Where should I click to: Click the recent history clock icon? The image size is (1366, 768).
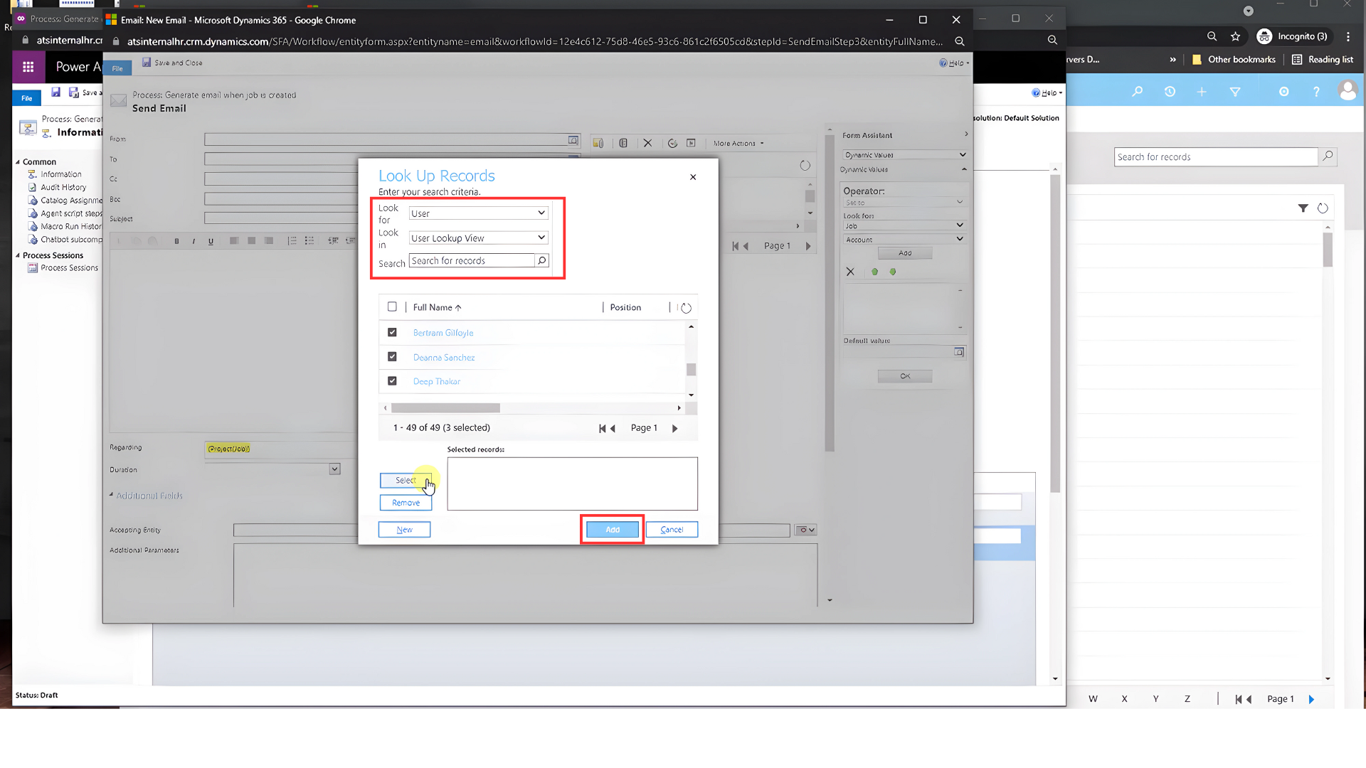(1170, 92)
